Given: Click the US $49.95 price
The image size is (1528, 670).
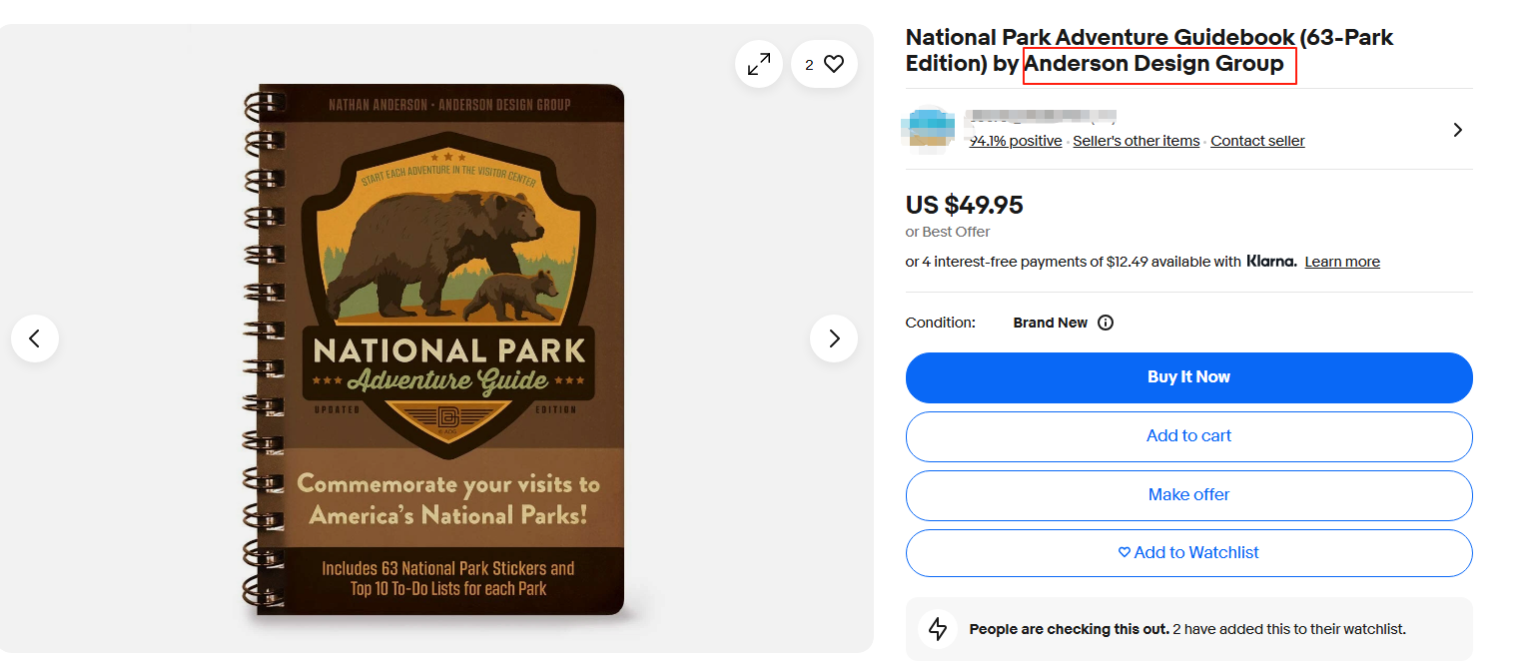Looking at the screenshot, I should pyautogui.click(x=964, y=206).
